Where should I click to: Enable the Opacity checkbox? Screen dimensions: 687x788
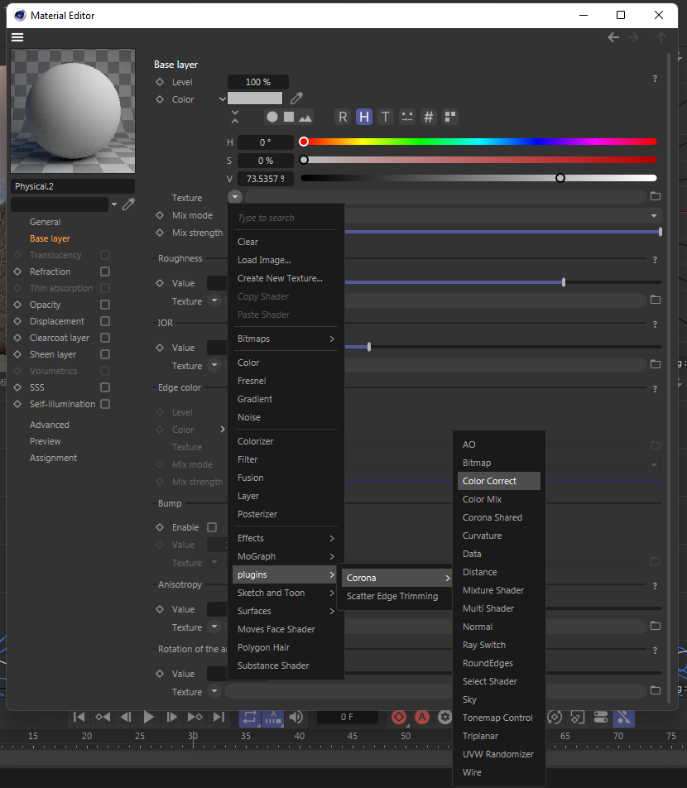(x=105, y=305)
